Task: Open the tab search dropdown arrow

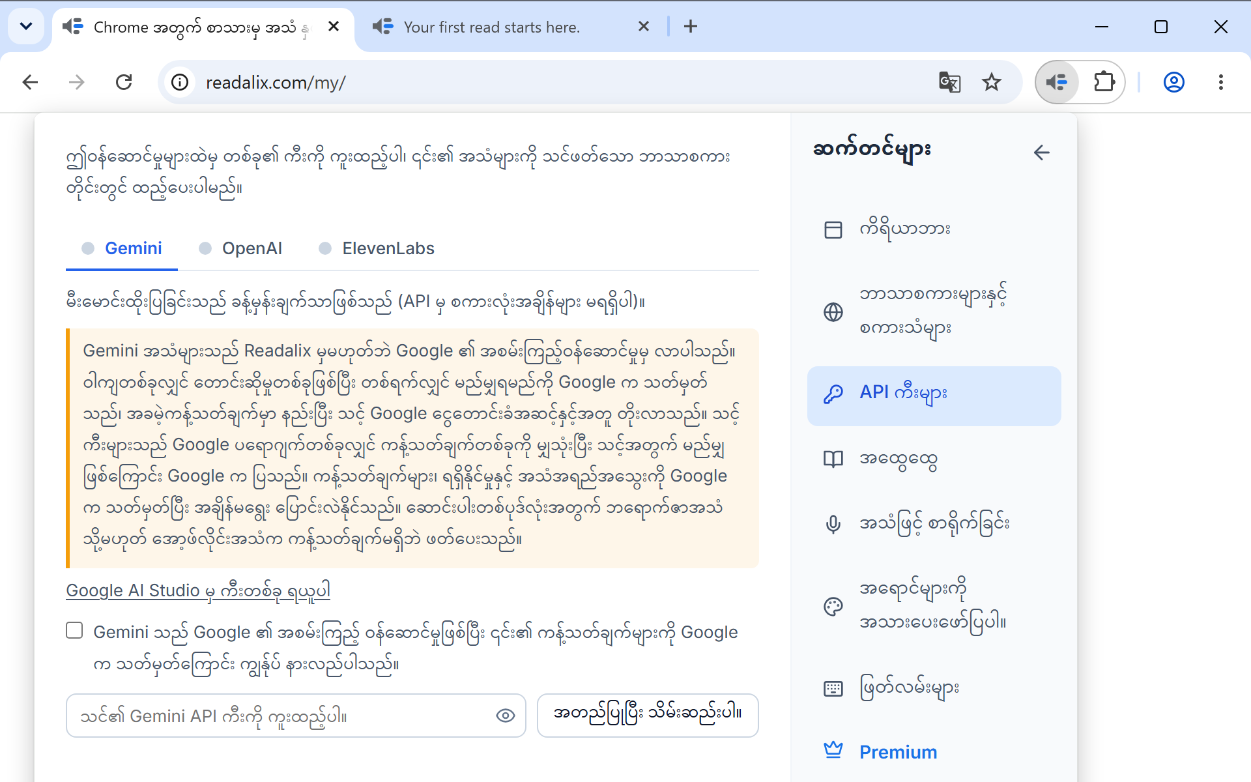Action: pos(26,27)
